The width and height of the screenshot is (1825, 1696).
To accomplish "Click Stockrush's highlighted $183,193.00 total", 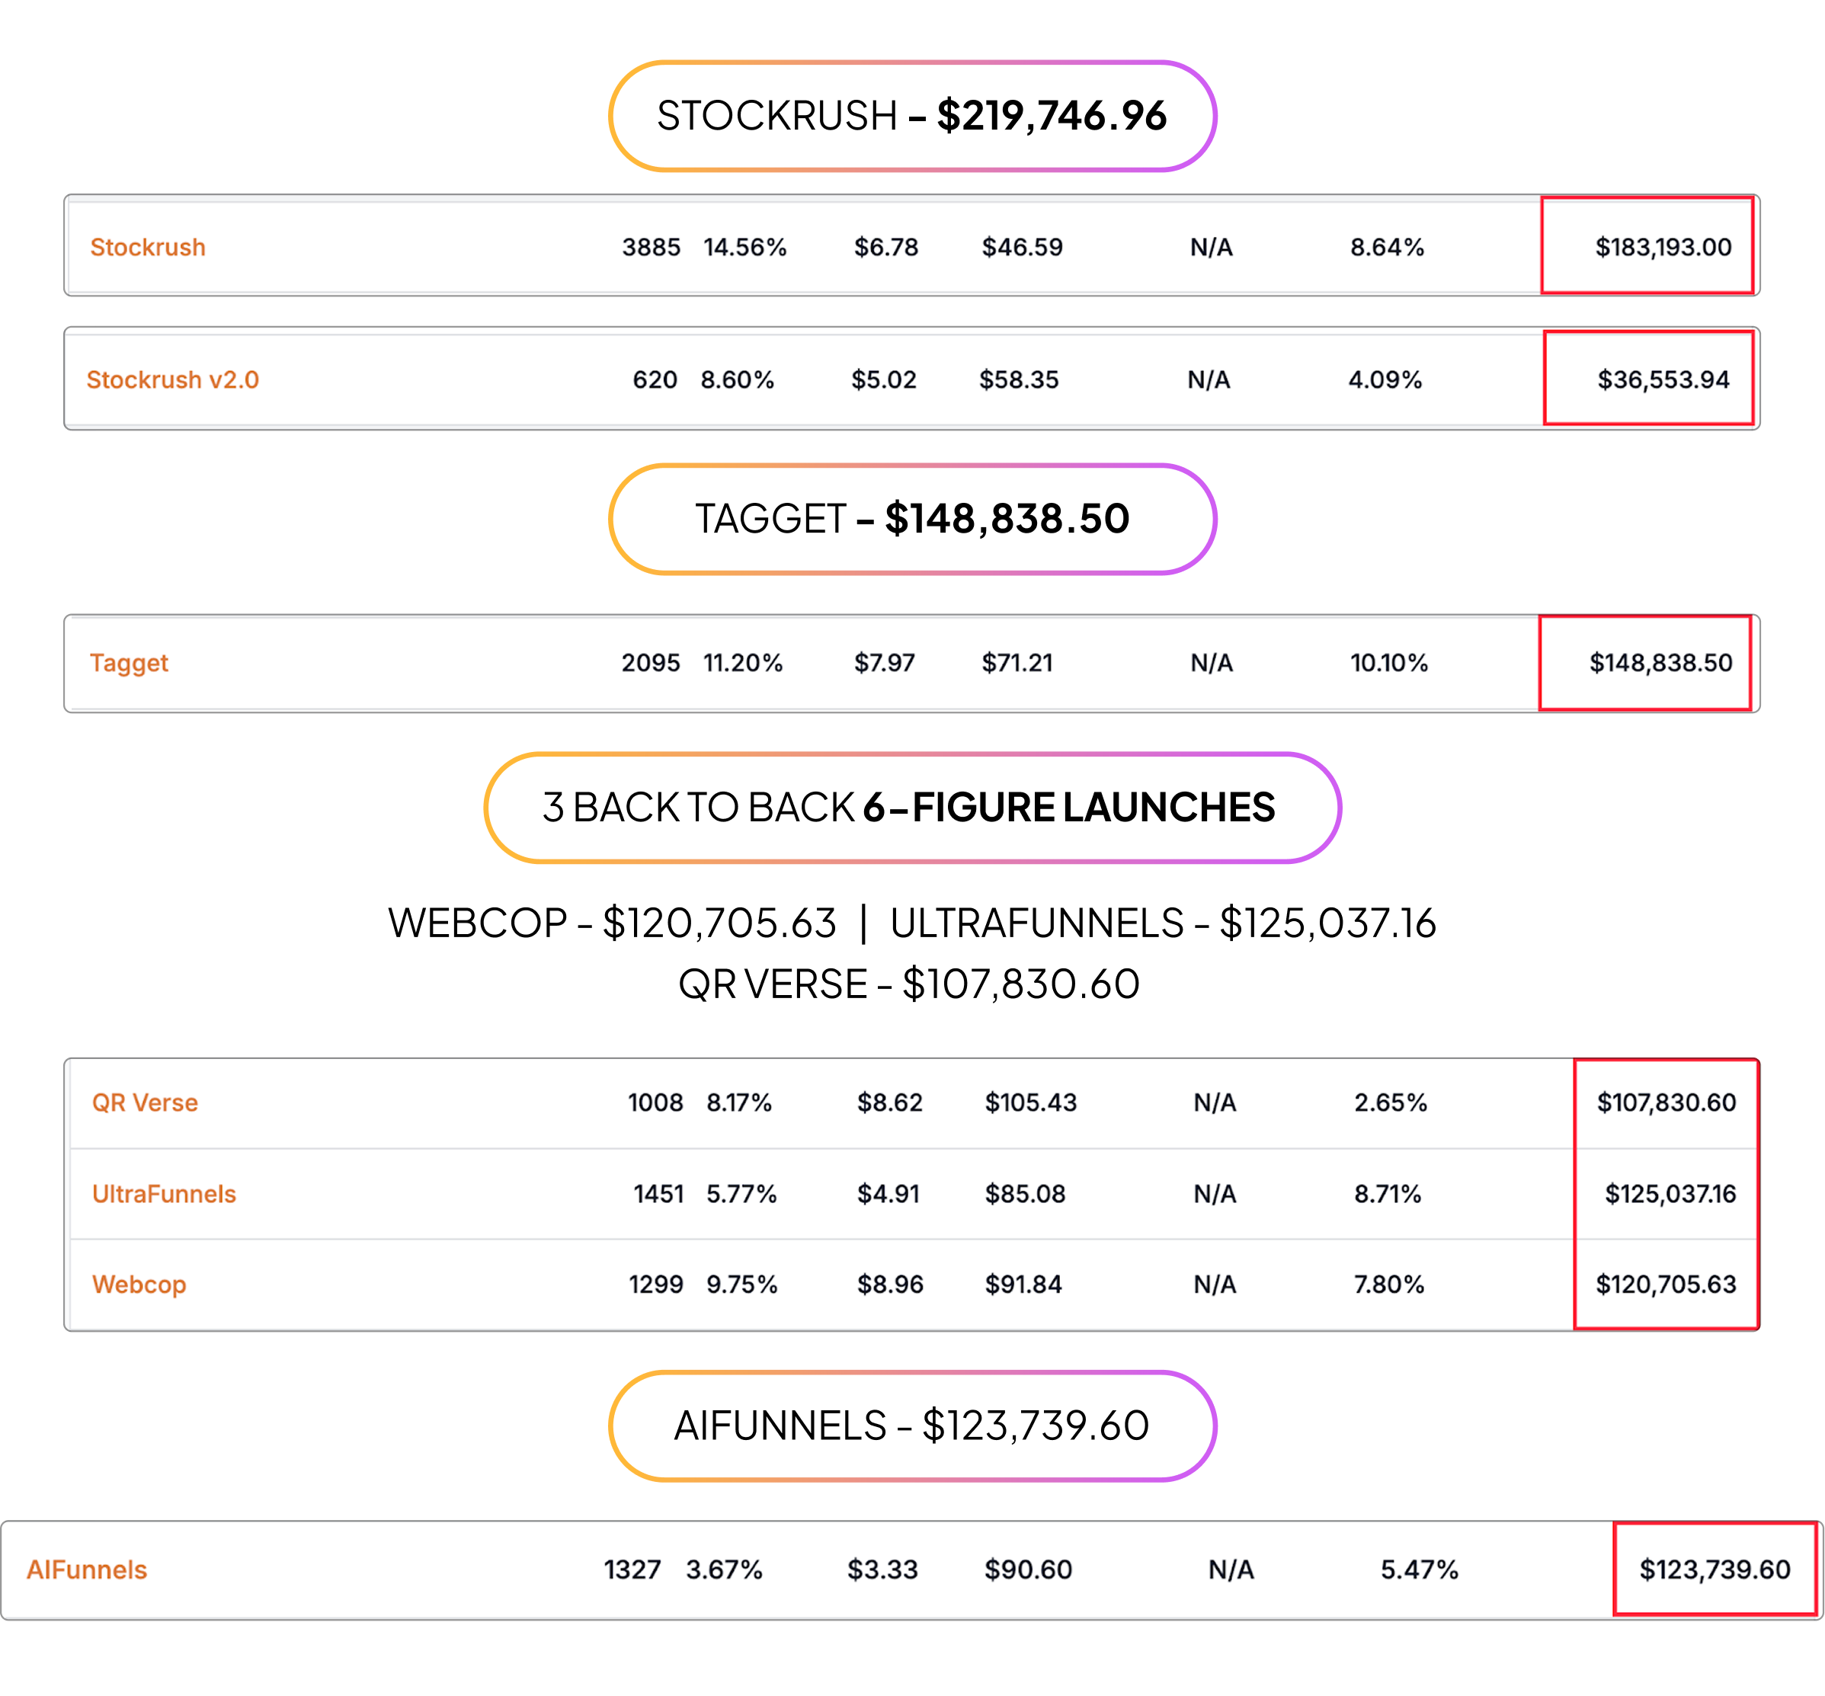I will [x=1663, y=247].
